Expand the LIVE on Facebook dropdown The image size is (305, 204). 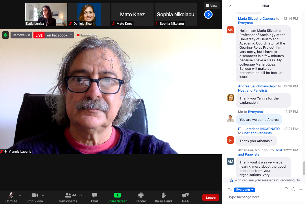71,35
